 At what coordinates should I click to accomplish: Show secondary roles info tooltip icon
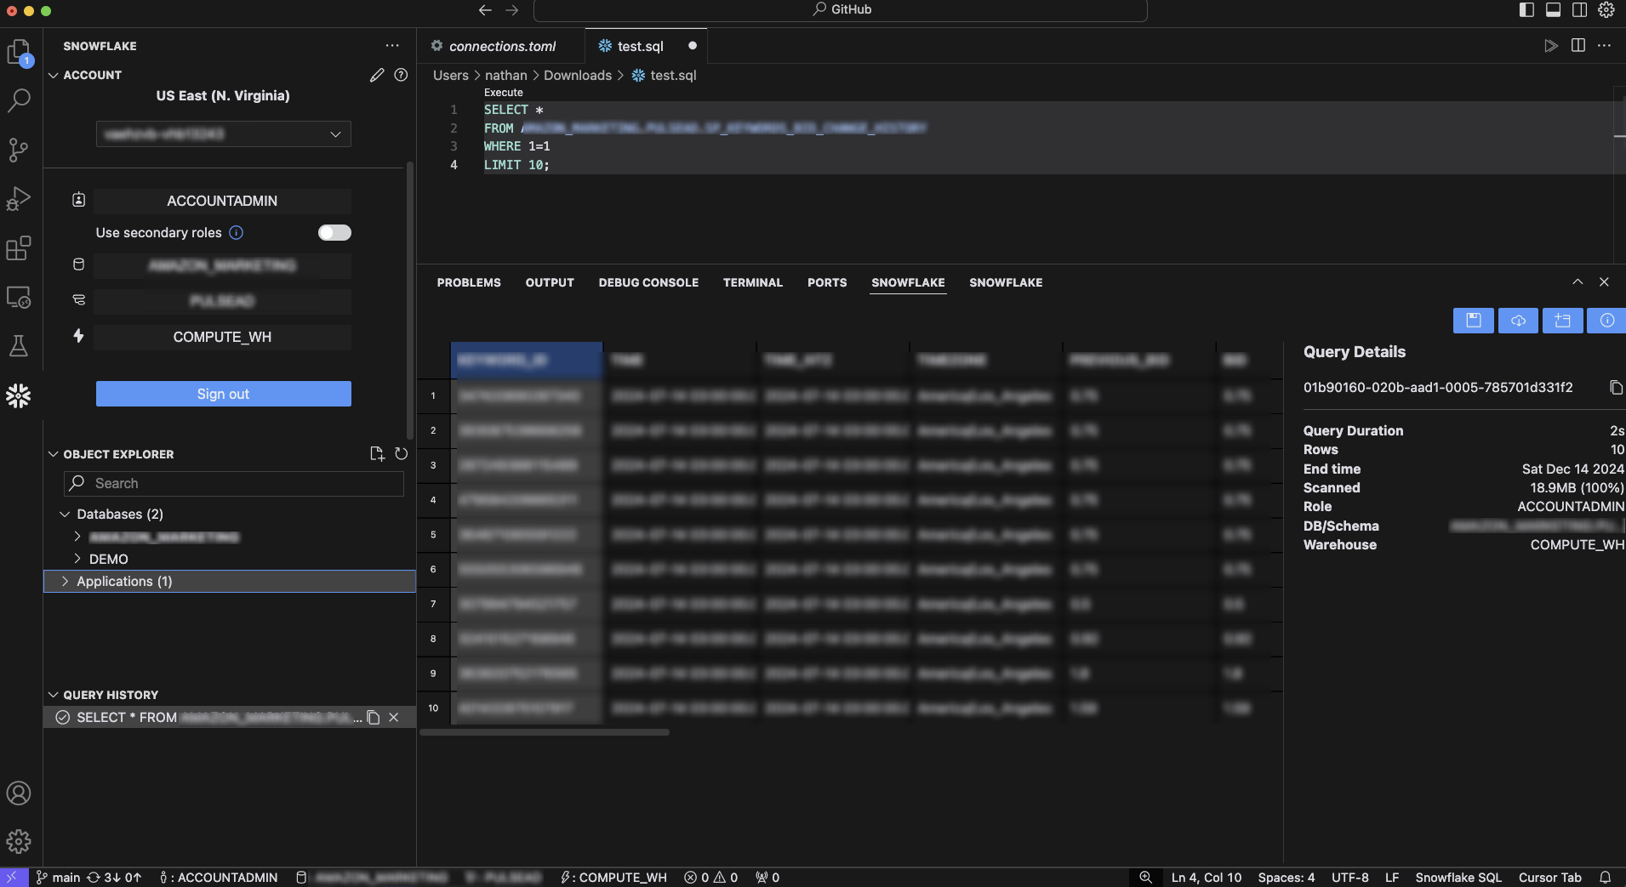click(237, 232)
